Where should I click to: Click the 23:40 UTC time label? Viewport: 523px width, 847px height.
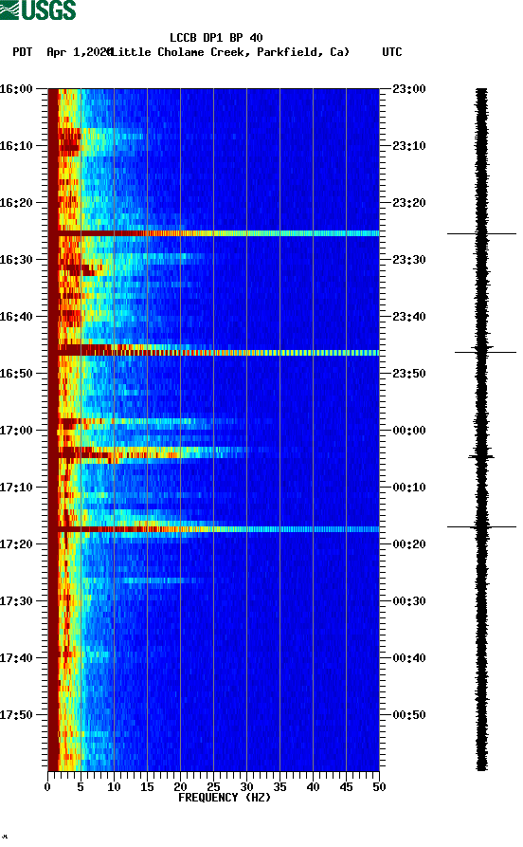409,317
